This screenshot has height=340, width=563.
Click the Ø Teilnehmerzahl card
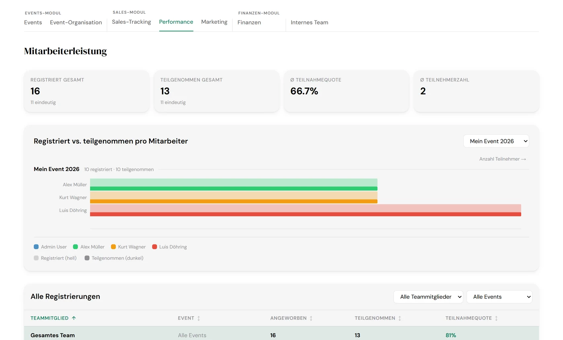(477, 91)
